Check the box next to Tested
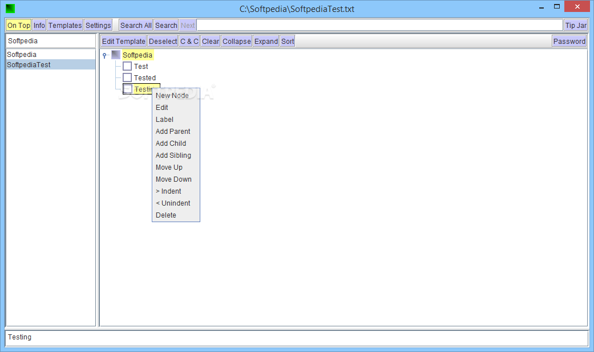This screenshot has height=352, width=594. tap(127, 77)
